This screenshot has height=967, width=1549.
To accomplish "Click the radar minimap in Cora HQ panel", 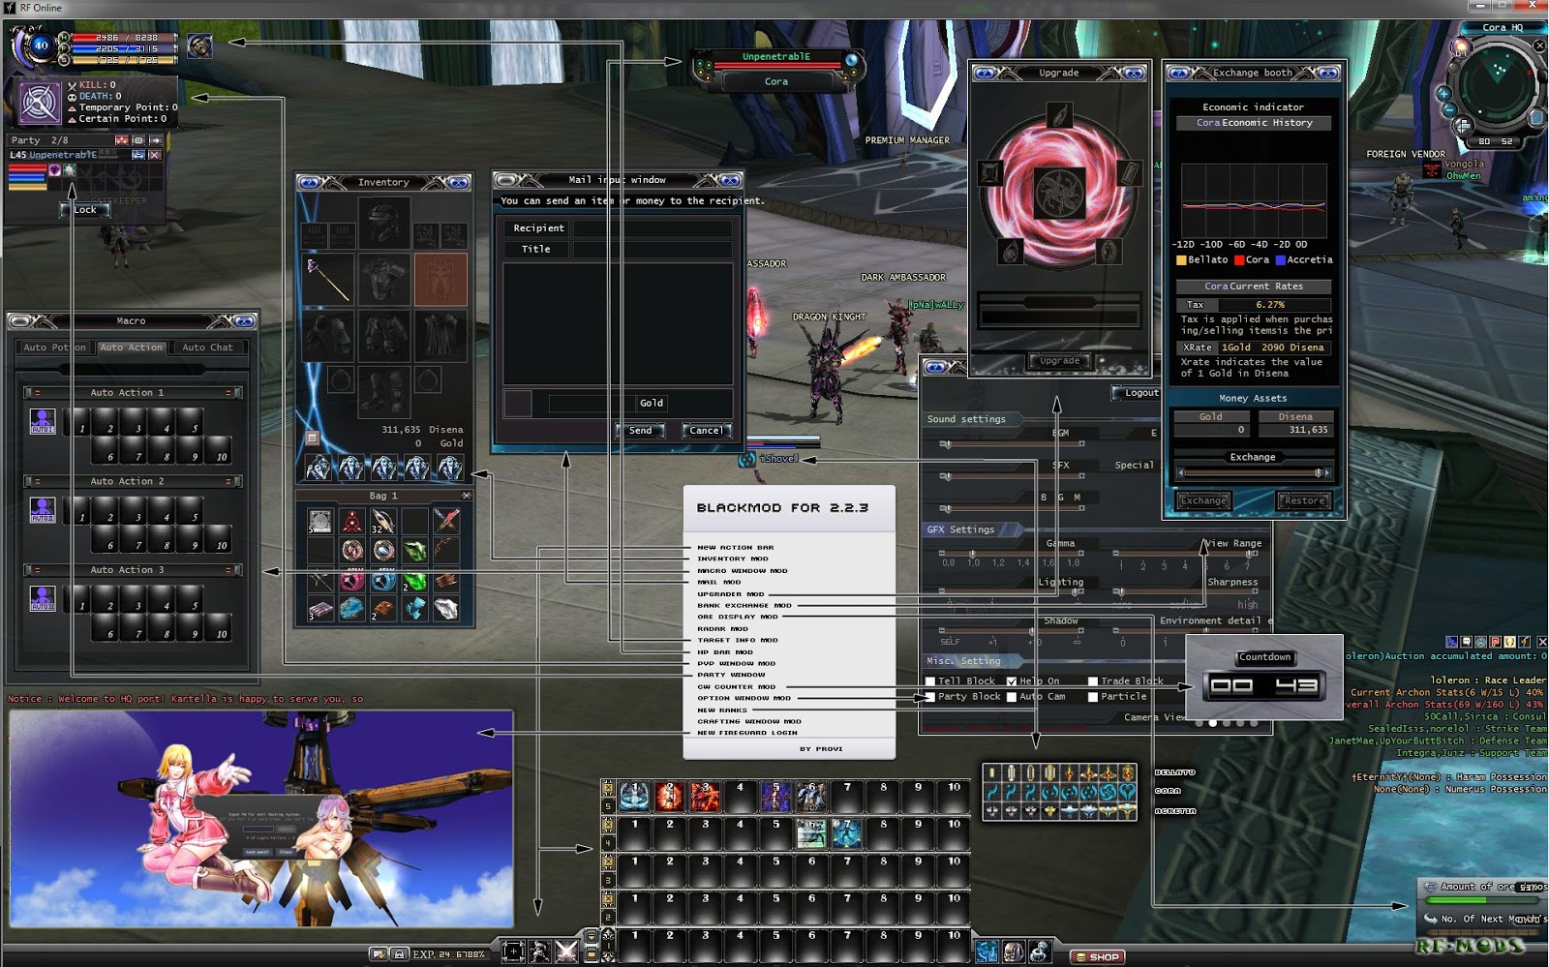I will [x=1497, y=85].
